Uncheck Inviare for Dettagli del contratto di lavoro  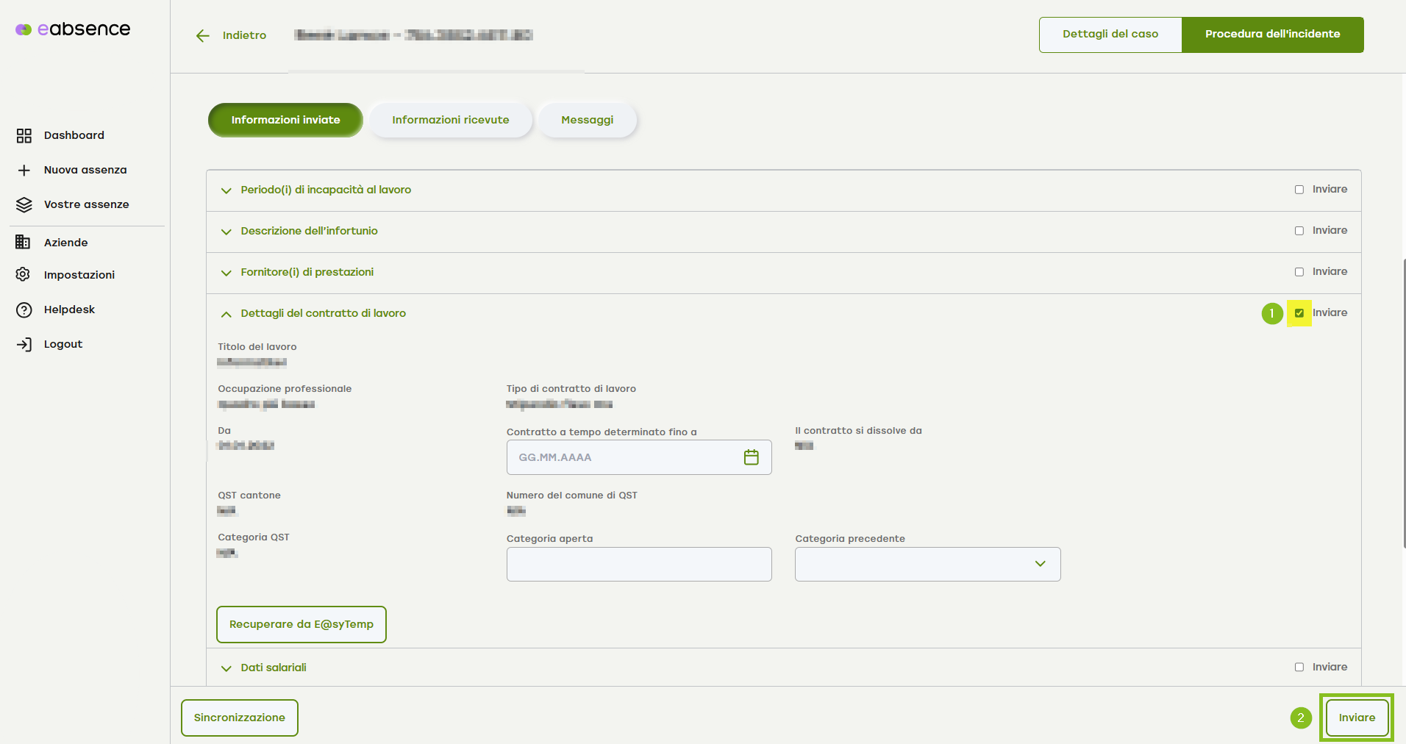coord(1299,313)
